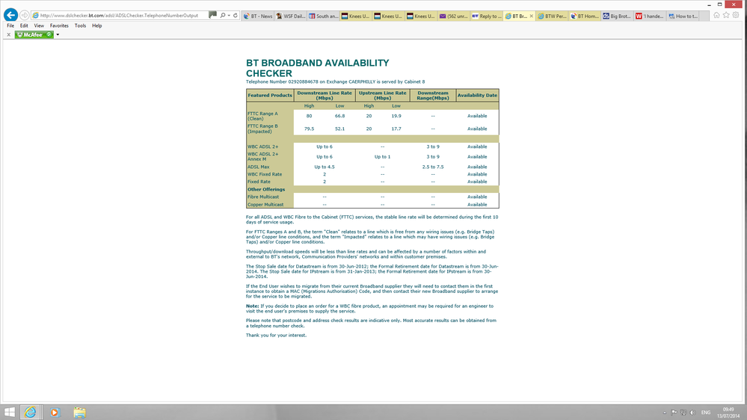The height and width of the screenshot is (420, 747).
Task: Click the 79.5 downstream high value
Action: coord(309,129)
